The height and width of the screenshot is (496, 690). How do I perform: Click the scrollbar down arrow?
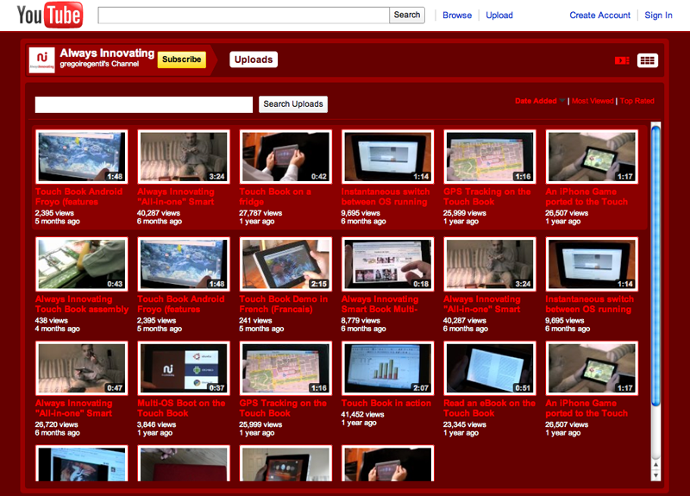655,476
